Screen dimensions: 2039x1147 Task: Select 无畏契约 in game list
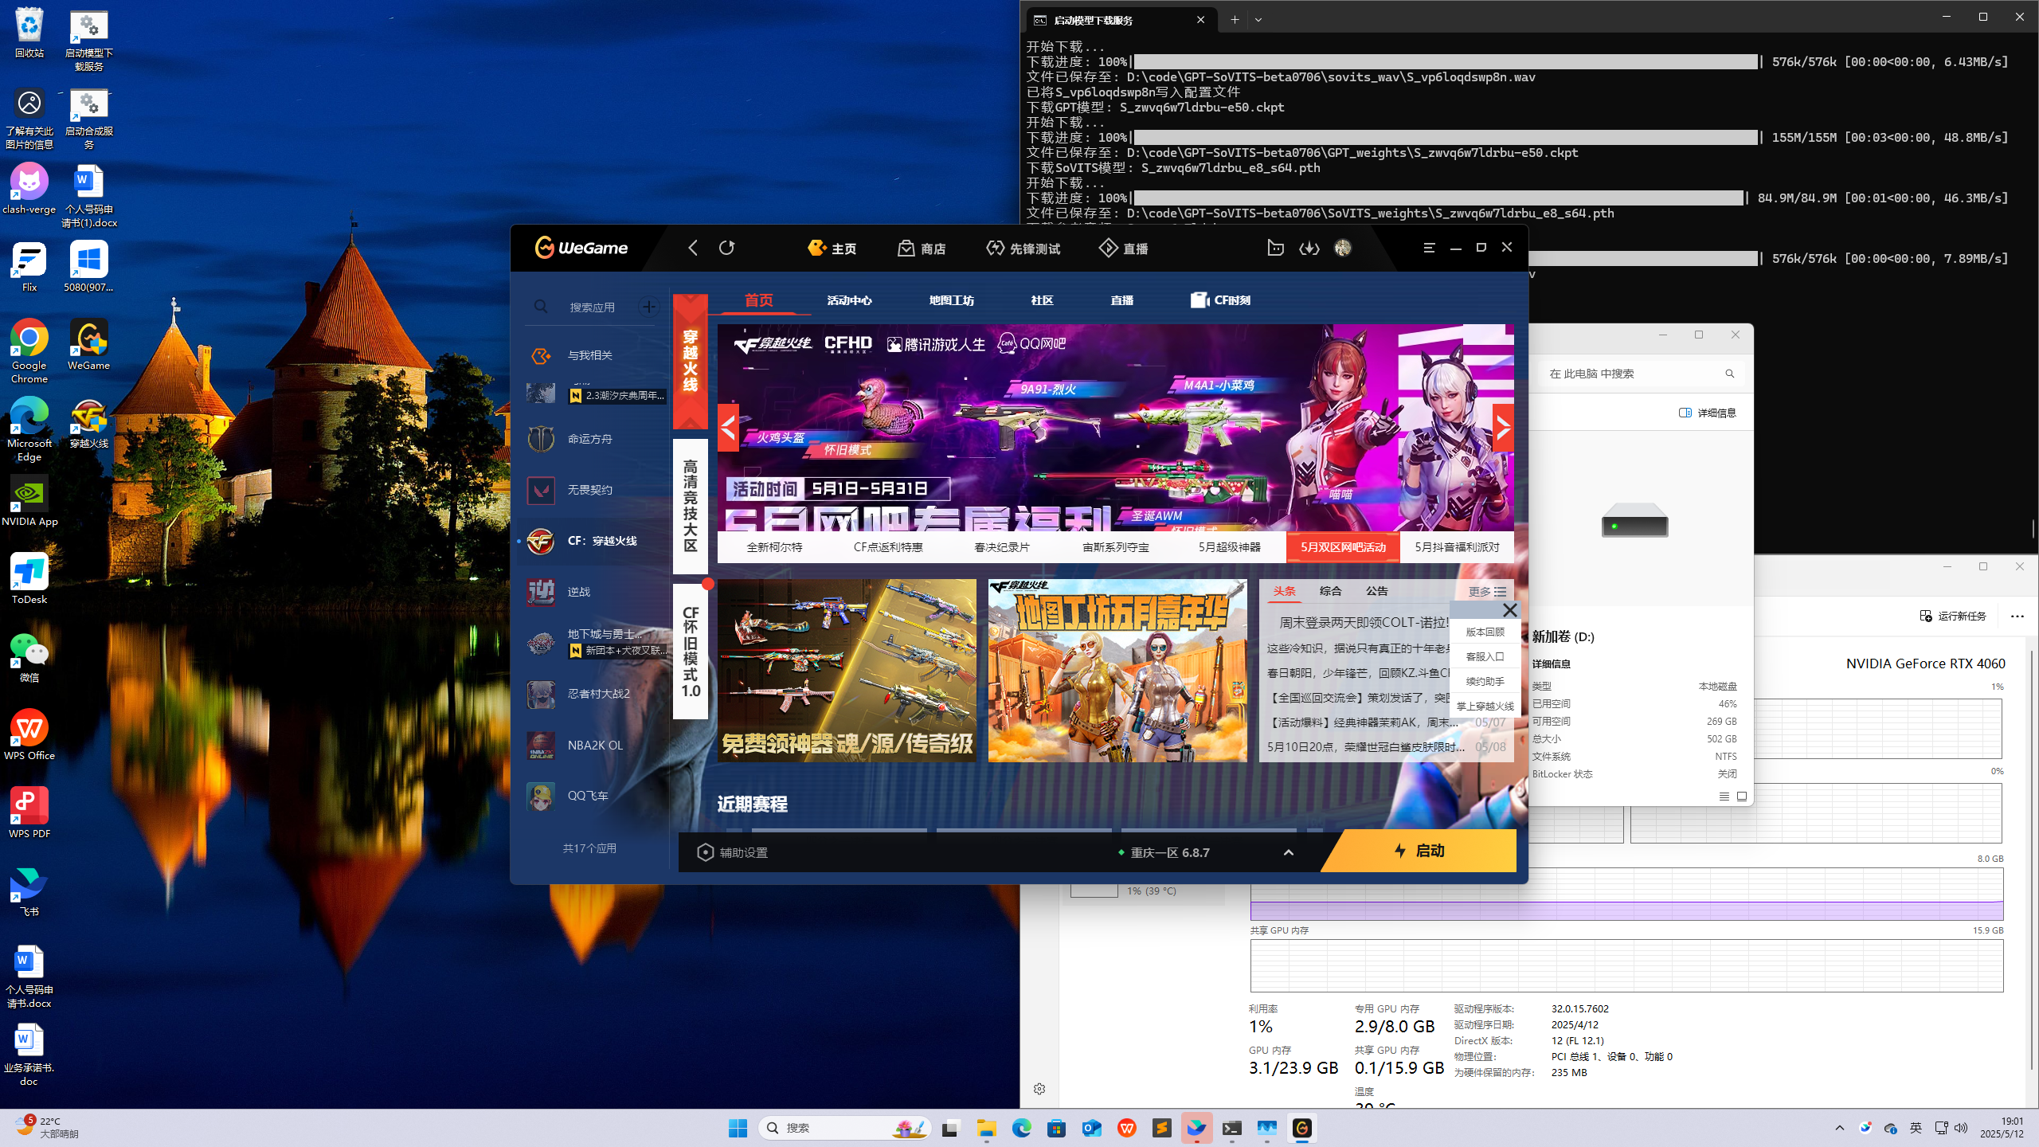(x=589, y=490)
